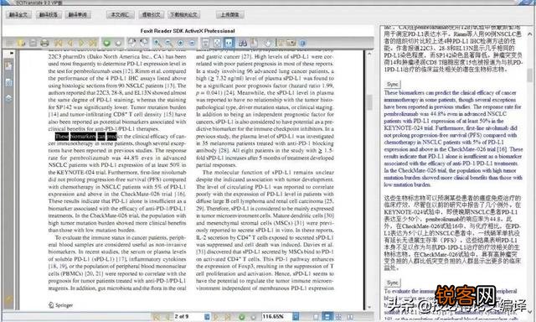Click the '2 of 9' page number field
The width and height of the screenshot is (536, 322).
click(189, 316)
